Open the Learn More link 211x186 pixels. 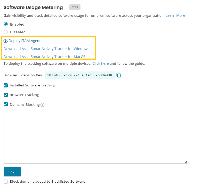coord(175,15)
